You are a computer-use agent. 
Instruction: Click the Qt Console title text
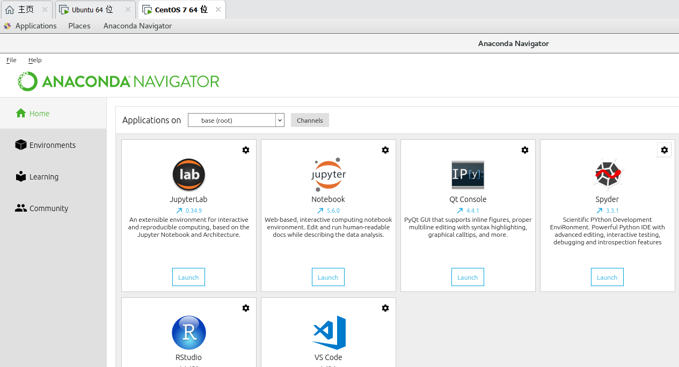[x=468, y=199]
